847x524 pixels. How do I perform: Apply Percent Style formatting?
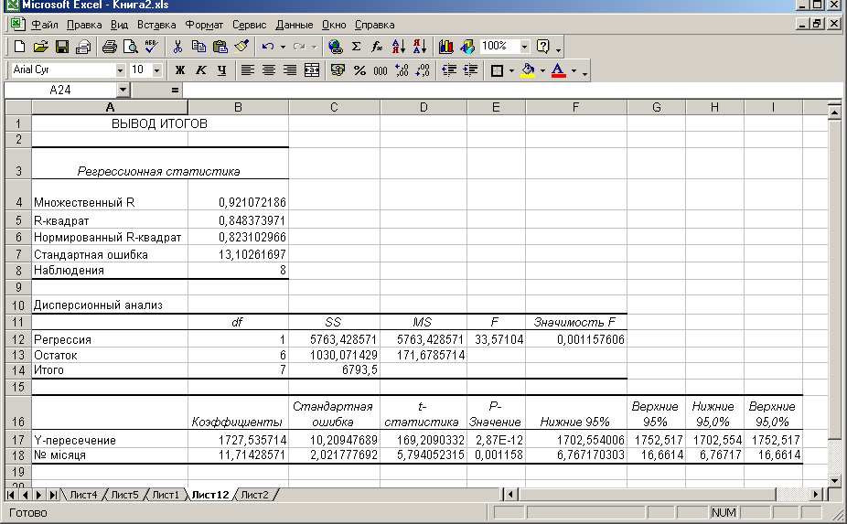pyautogui.click(x=359, y=70)
